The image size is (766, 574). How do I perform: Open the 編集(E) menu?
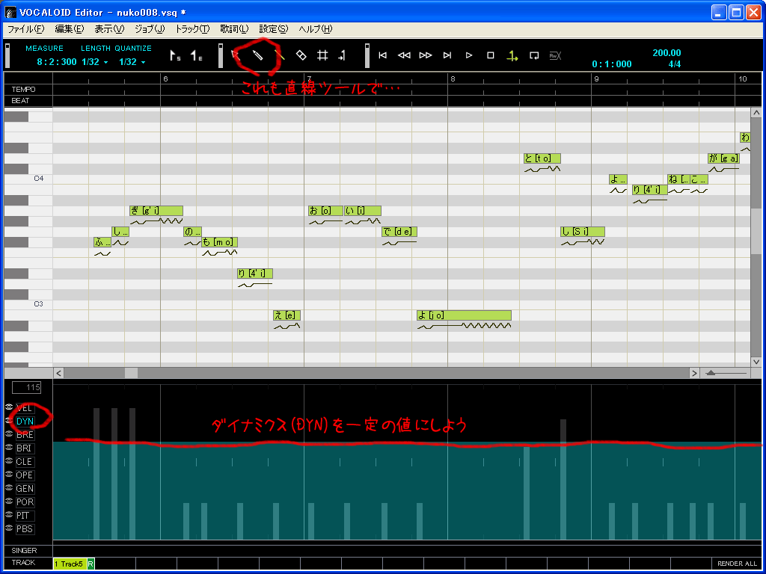point(70,29)
